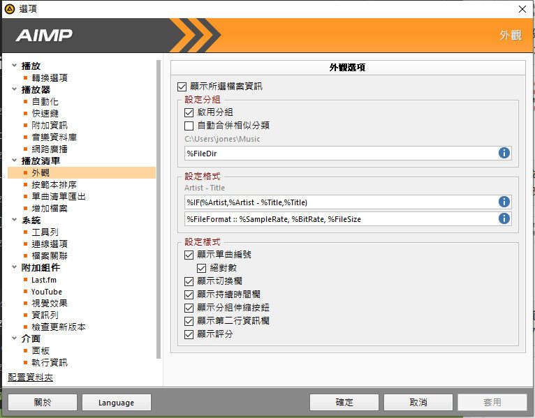The width and height of the screenshot is (535, 418).
Task: Select 工具列 in the sidebar
Action: (45, 232)
